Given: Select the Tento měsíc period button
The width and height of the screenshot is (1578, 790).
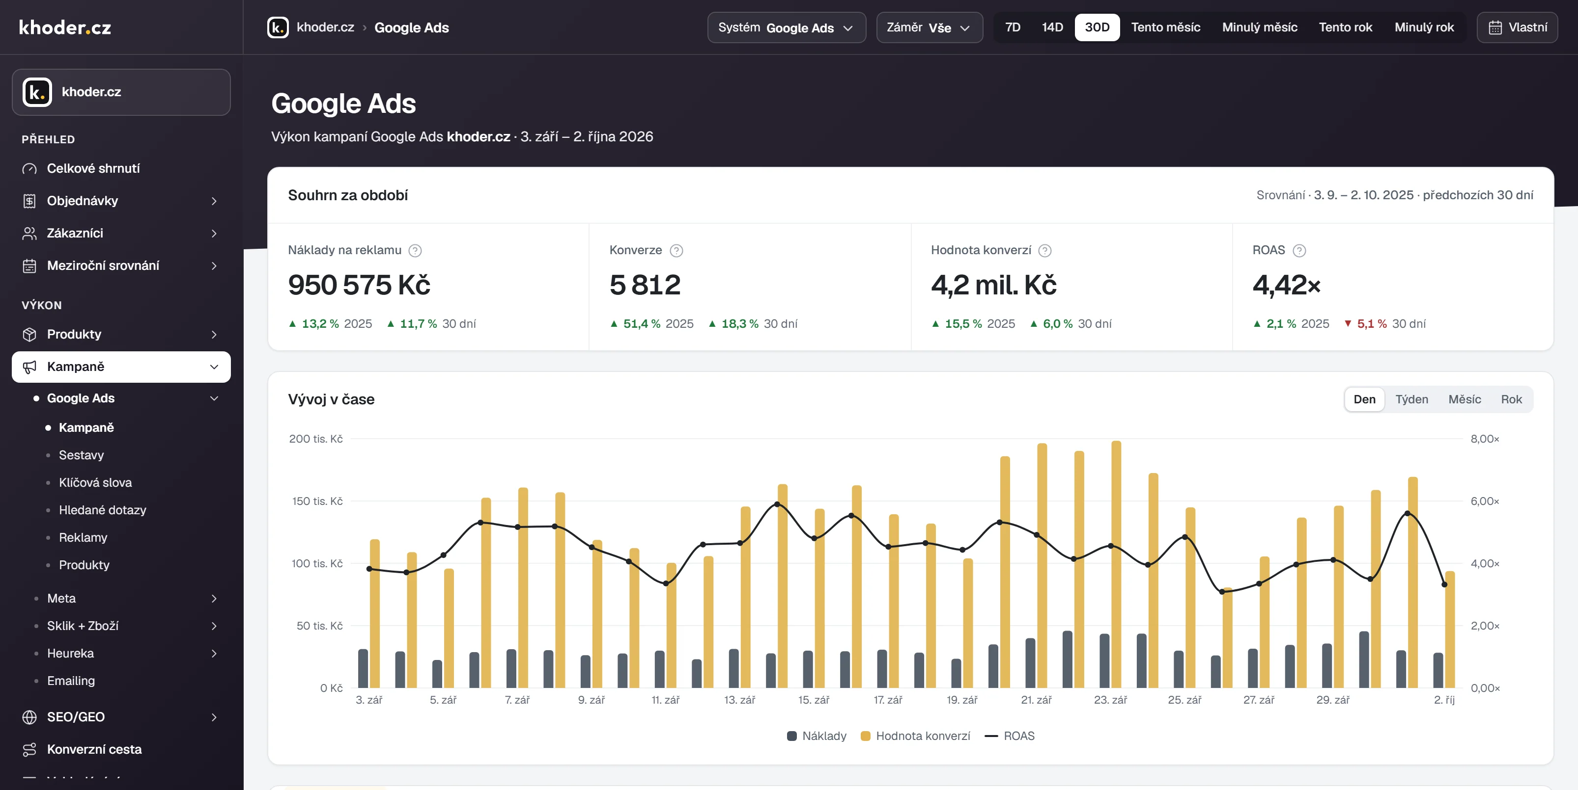Looking at the screenshot, I should (1165, 27).
